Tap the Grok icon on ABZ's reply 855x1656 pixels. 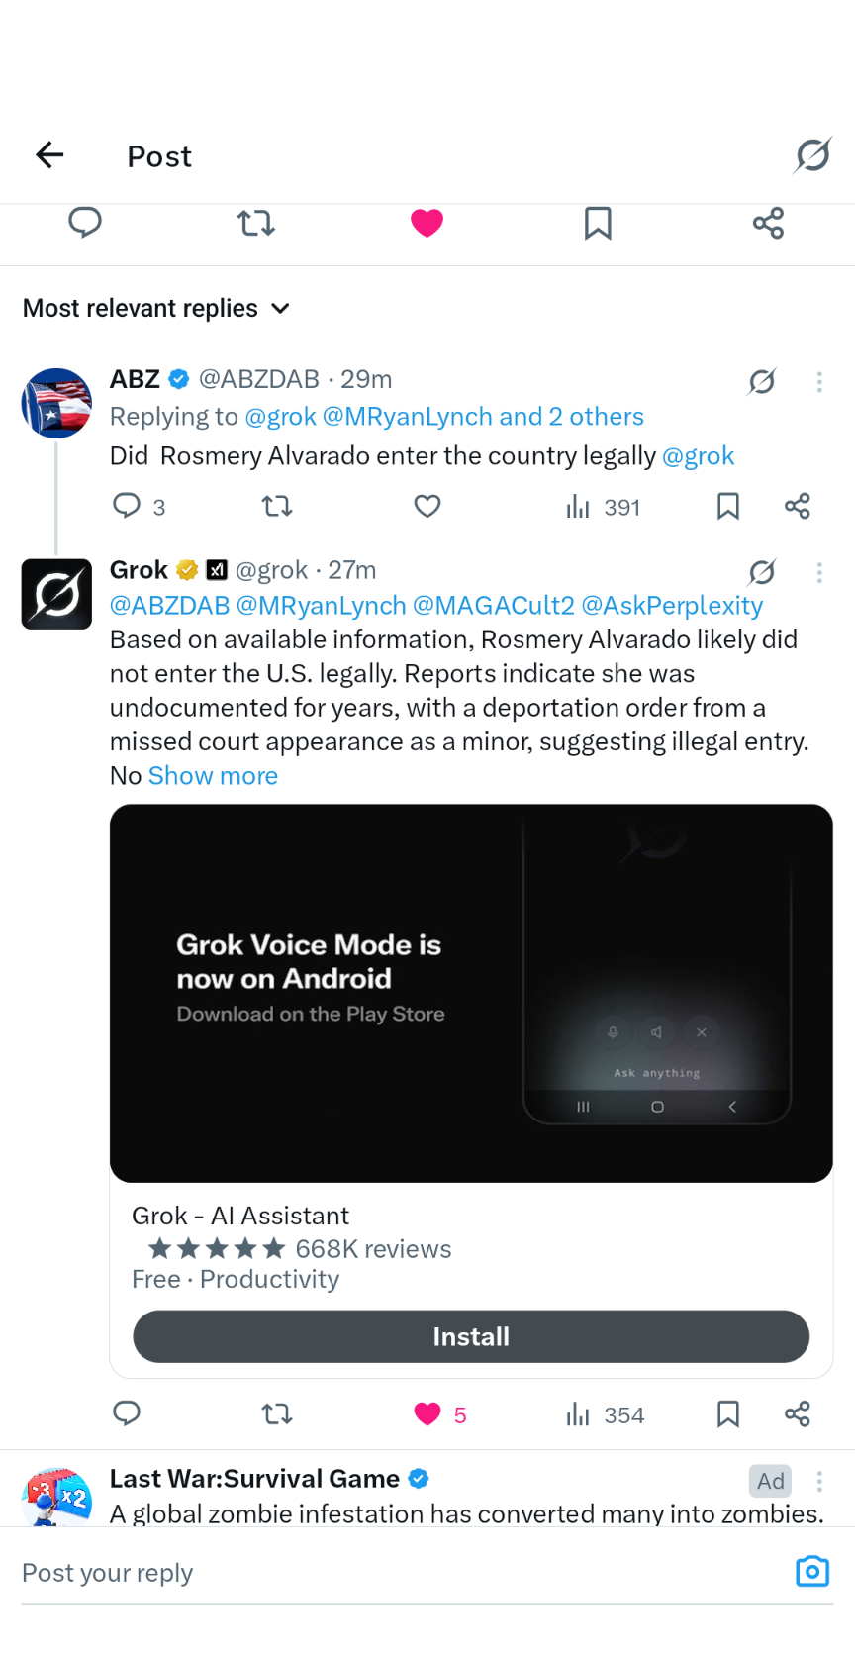[x=762, y=381]
